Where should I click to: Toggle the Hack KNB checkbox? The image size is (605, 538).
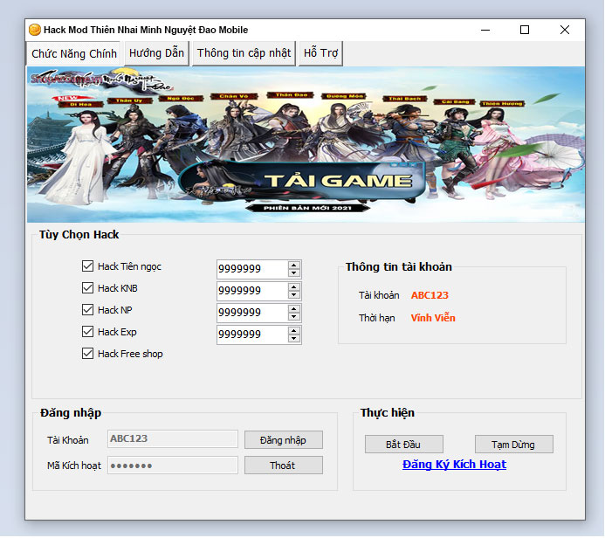[x=87, y=288]
